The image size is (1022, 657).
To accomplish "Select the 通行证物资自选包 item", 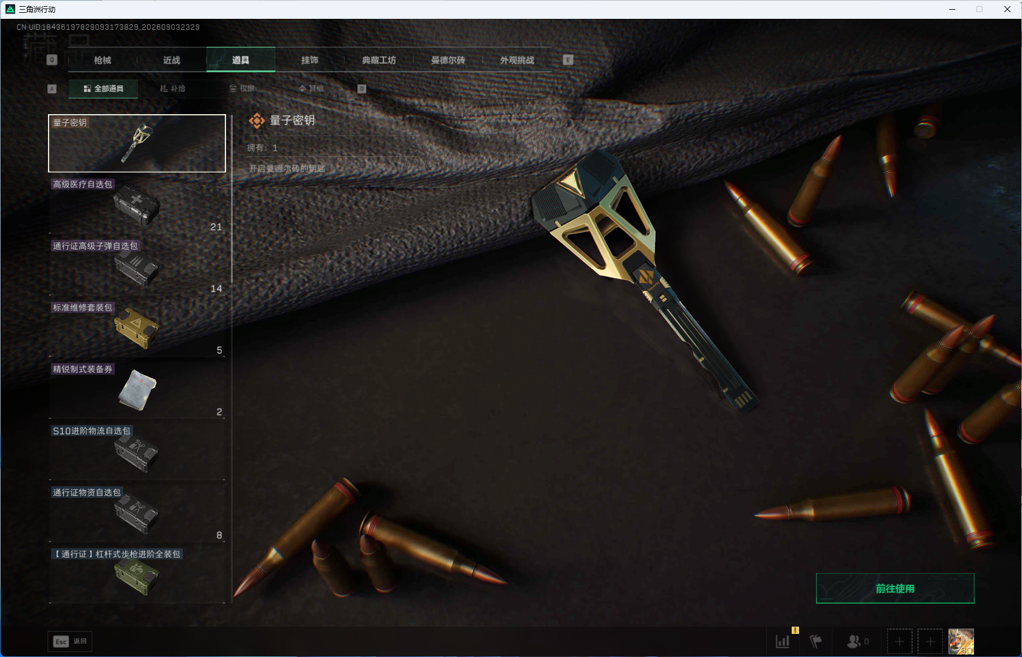I will [x=137, y=513].
